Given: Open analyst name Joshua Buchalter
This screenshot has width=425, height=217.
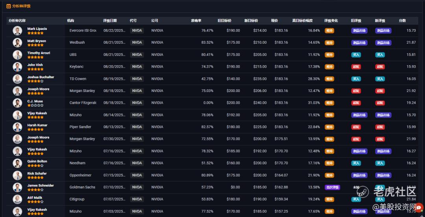Looking at the screenshot, I should click(41, 77).
